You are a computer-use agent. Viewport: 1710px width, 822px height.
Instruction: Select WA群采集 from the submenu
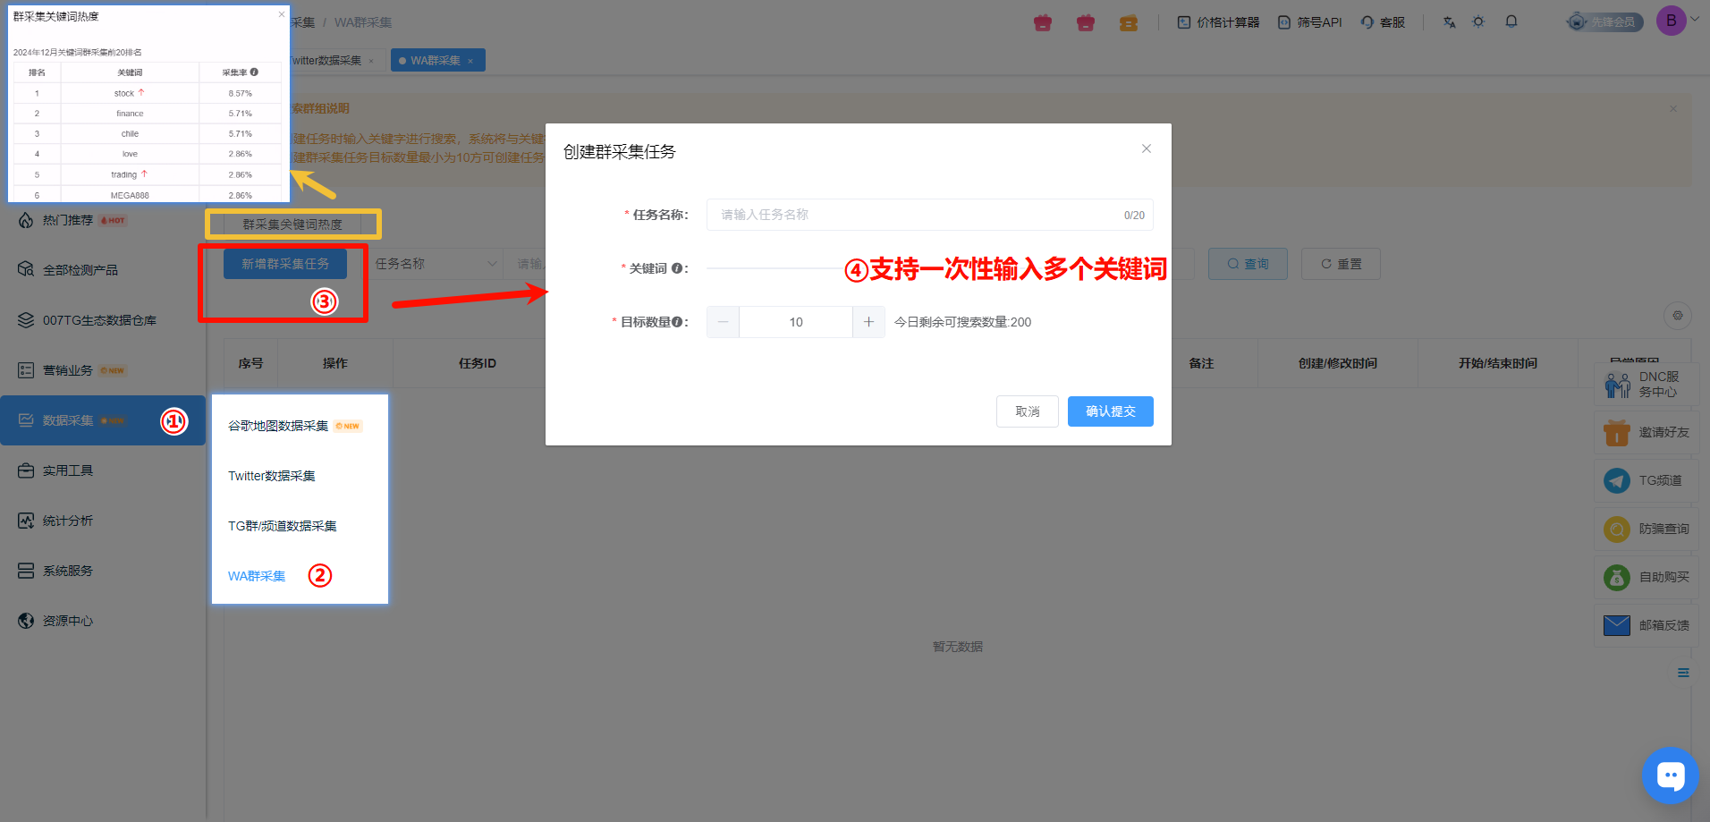[x=257, y=576]
